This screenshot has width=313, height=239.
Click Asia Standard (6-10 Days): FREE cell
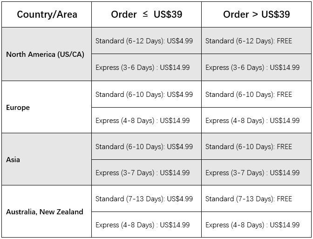(x=256, y=146)
